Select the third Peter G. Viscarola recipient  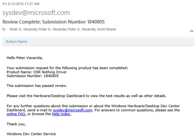[82, 29]
